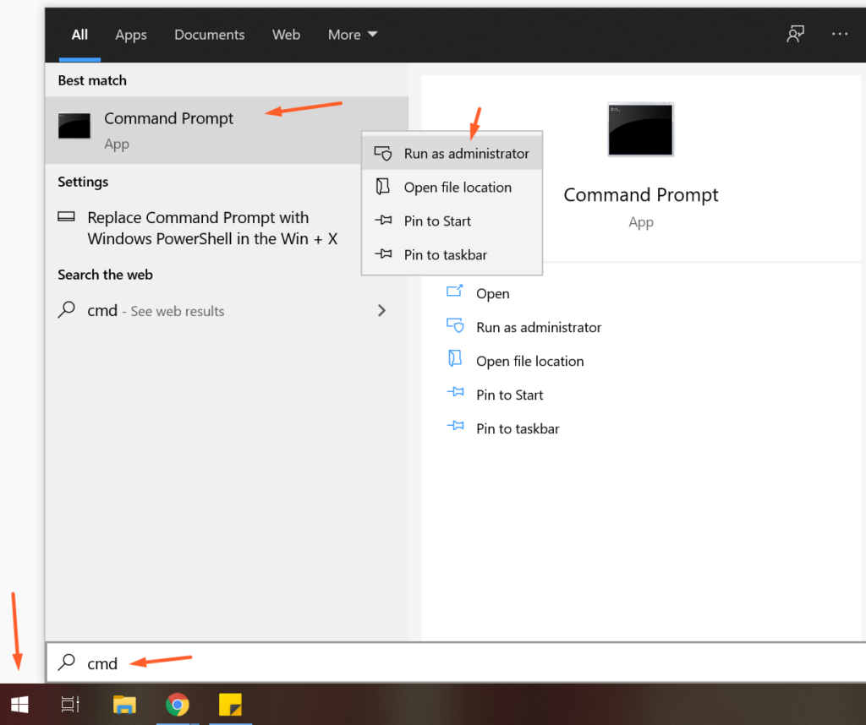866x725 pixels.
Task: Select the Web search tab
Action: [x=286, y=35]
